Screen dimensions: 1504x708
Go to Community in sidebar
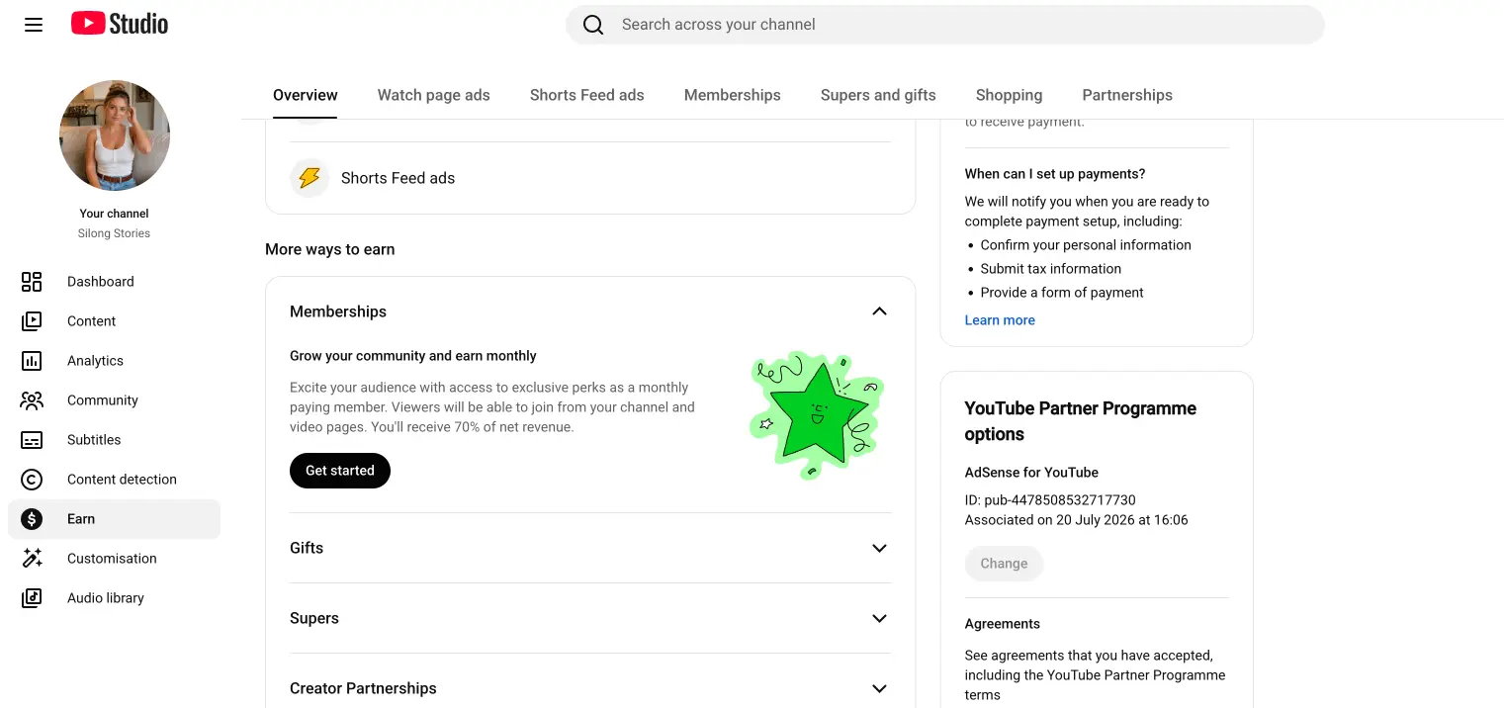click(103, 400)
